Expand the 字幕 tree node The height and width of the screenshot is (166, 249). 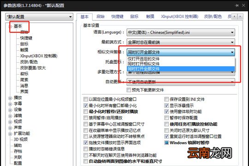coord(10,104)
